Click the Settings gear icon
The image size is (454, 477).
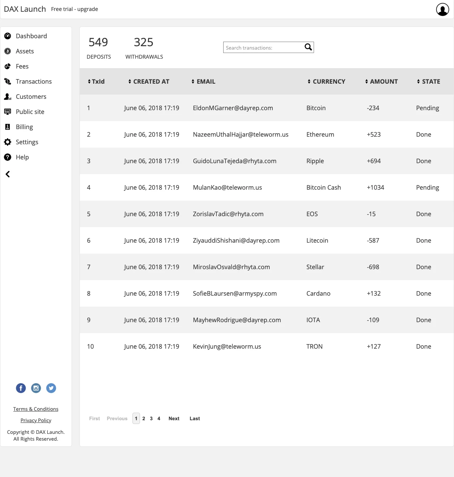(x=8, y=142)
